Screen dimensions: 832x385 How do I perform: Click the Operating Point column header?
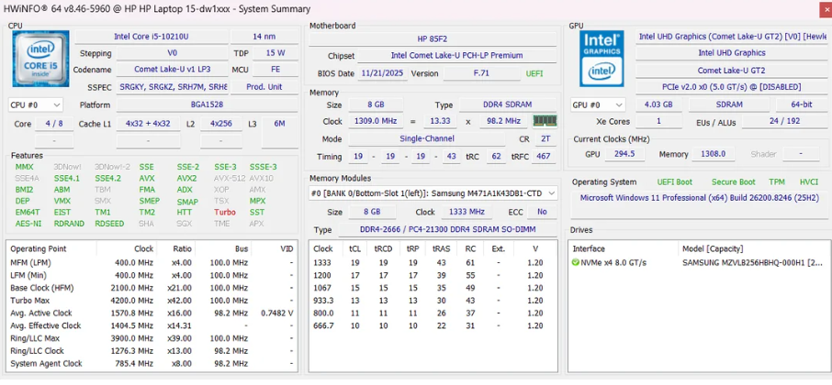click(x=39, y=248)
